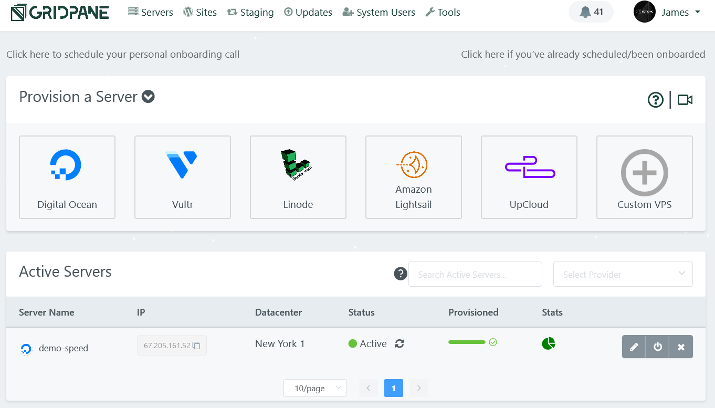Image resolution: width=715 pixels, height=408 pixels.
Task: Click the demo-speed power button
Action: 658,347
